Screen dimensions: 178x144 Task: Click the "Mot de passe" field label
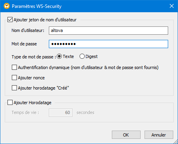coord(24,44)
